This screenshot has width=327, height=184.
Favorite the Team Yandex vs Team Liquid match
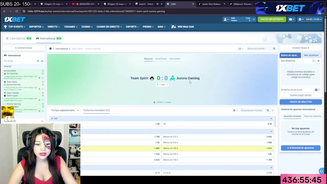click(x=39, y=100)
